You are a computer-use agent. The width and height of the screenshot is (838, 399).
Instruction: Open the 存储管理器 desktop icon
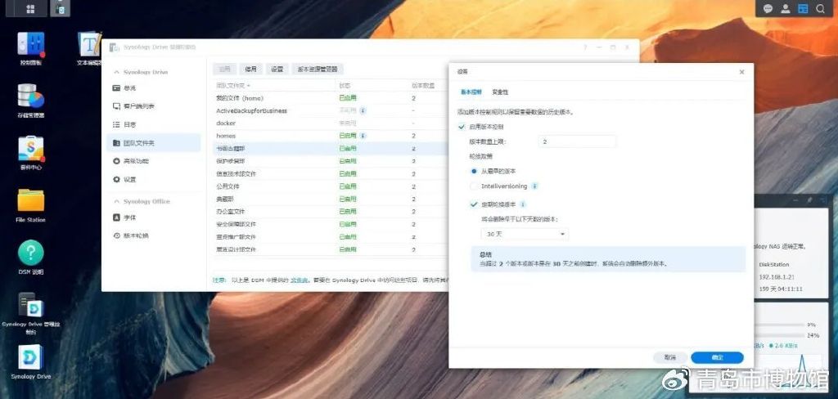pyautogui.click(x=31, y=97)
